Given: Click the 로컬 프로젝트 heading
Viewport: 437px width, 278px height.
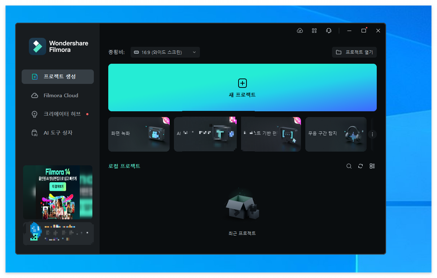Looking at the screenshot, I should (x=124, y=166).
